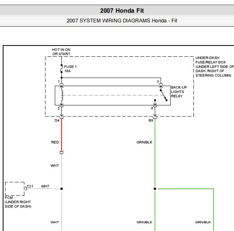Select the "FUSE 1 10A" label
Screen dimensions: 234x231
tap(70, 69)
